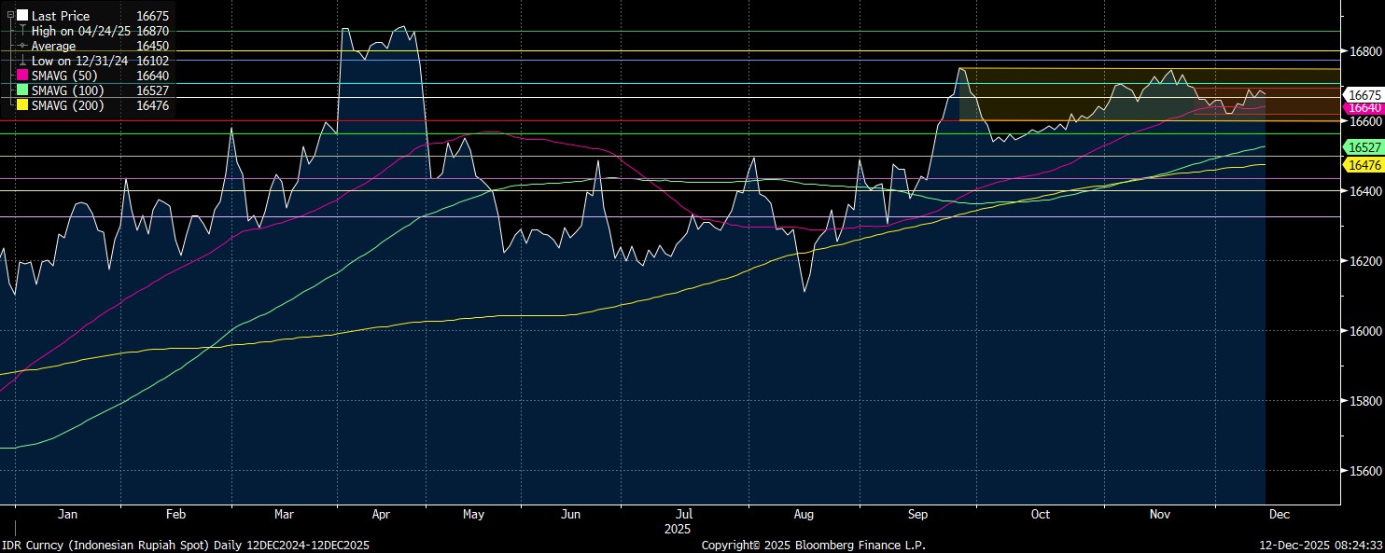Click the SMAVG (50) legend label
Screen dimensions: 1385x553
tap(68, 76)
